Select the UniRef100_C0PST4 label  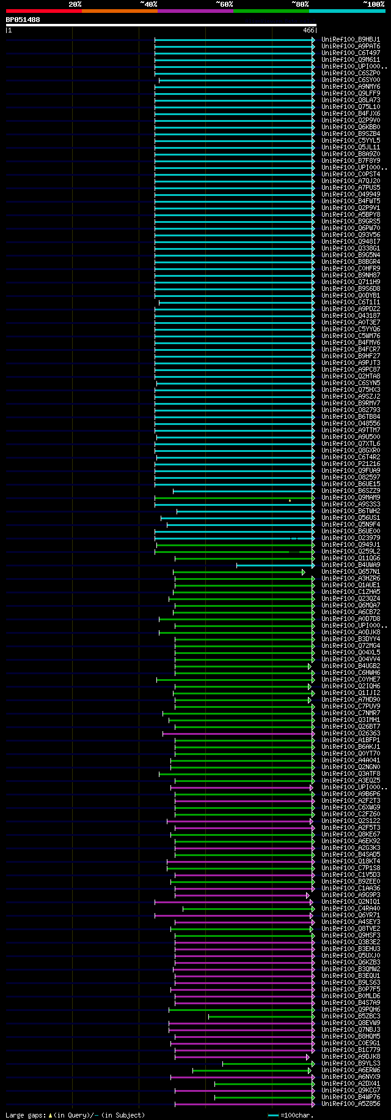point(351,174)
